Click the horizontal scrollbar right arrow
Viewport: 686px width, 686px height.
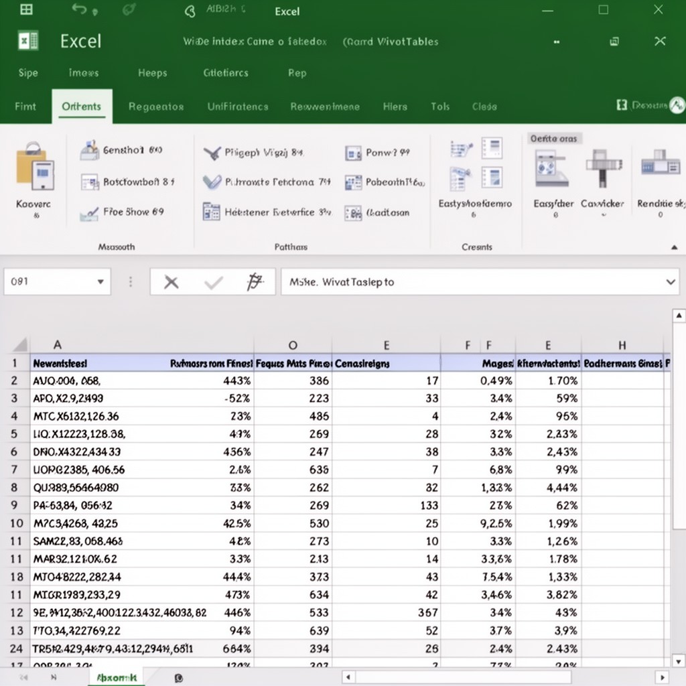(663, 678)
